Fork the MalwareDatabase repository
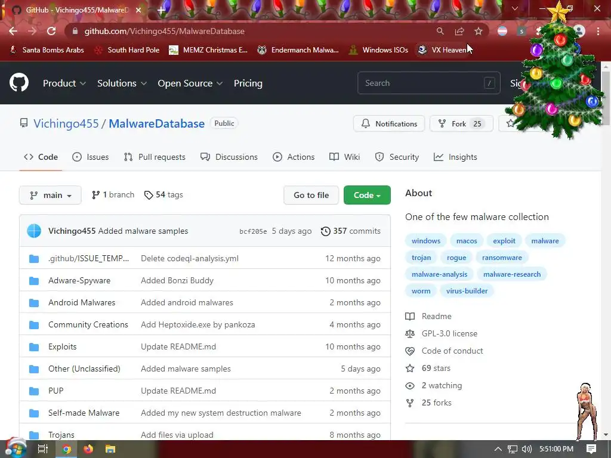Image resolution: width=611 pixels, height=458 pixels. pos(461,123)
